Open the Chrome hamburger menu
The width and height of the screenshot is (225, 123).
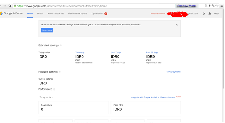pyautogui.click(x=222, y=6)
